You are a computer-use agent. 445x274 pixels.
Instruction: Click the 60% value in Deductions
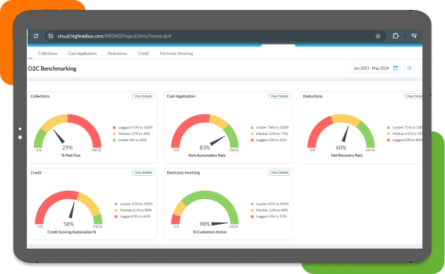341,148
